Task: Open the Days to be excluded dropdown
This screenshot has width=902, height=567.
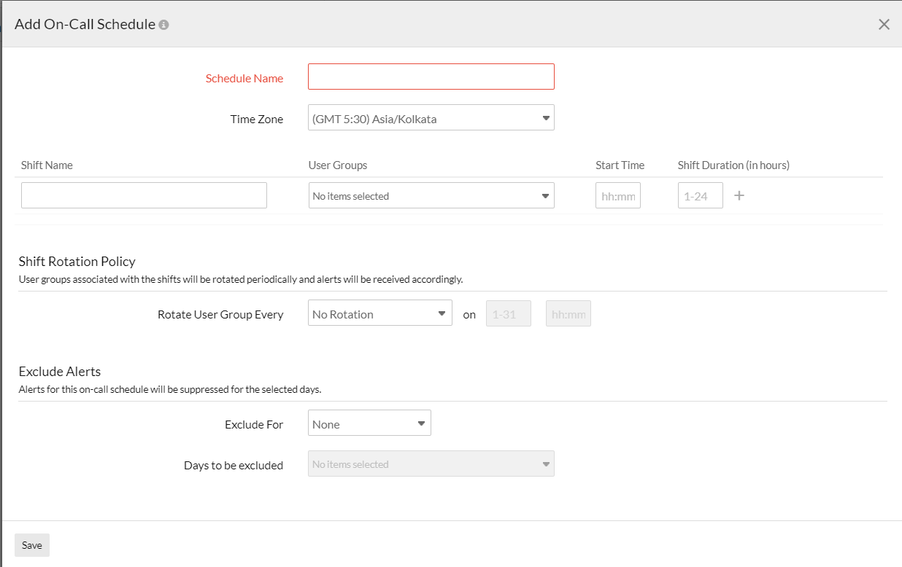Action: [x=431, y=464]
